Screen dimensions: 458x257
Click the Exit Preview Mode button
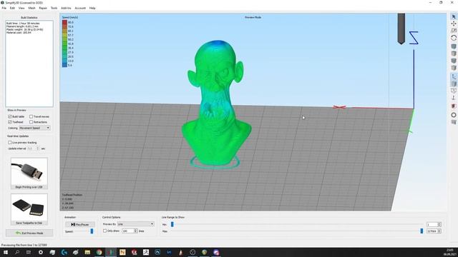point(29,233)
